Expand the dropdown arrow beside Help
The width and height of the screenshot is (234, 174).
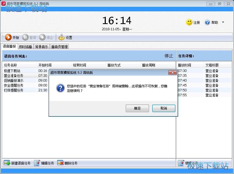click(223, 22)
